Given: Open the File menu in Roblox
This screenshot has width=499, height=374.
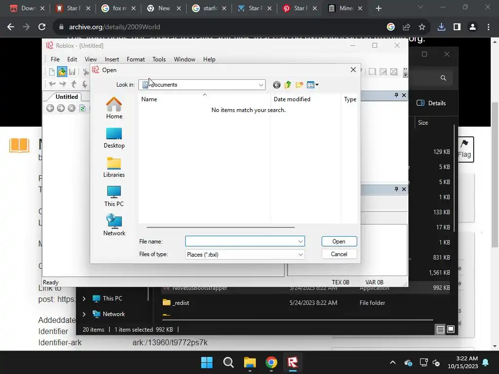Looking at the screenshot, I should coord(55,59).
